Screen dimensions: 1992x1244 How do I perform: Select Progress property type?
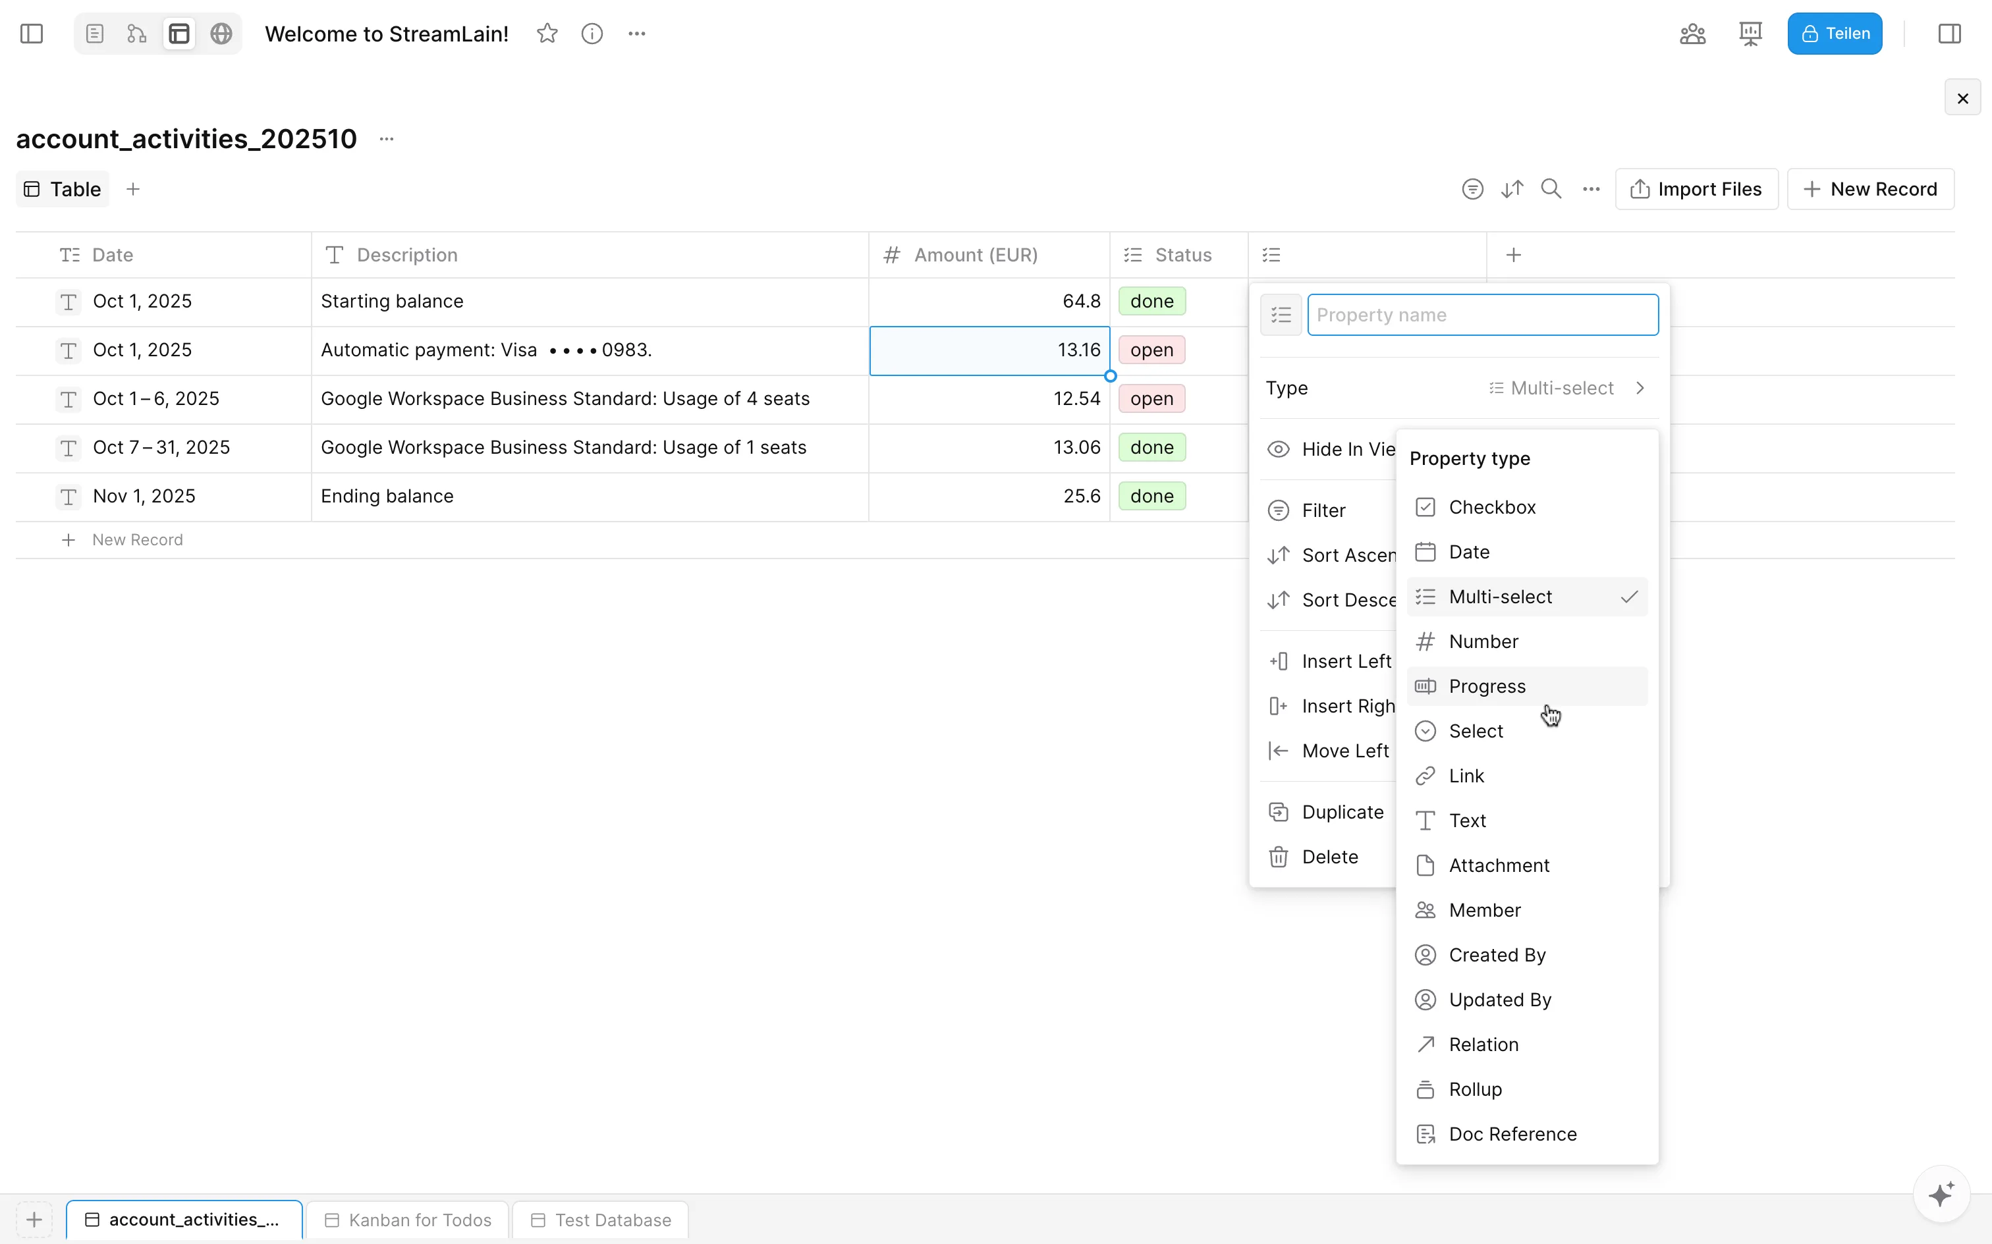(1527, 686)
